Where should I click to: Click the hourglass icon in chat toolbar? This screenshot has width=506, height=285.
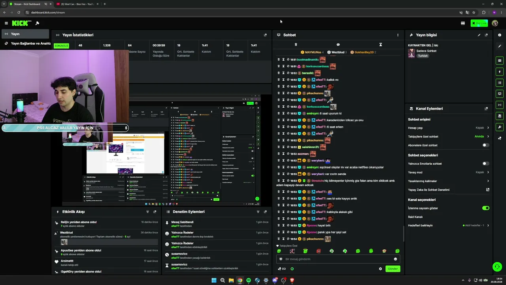(381, 45)
